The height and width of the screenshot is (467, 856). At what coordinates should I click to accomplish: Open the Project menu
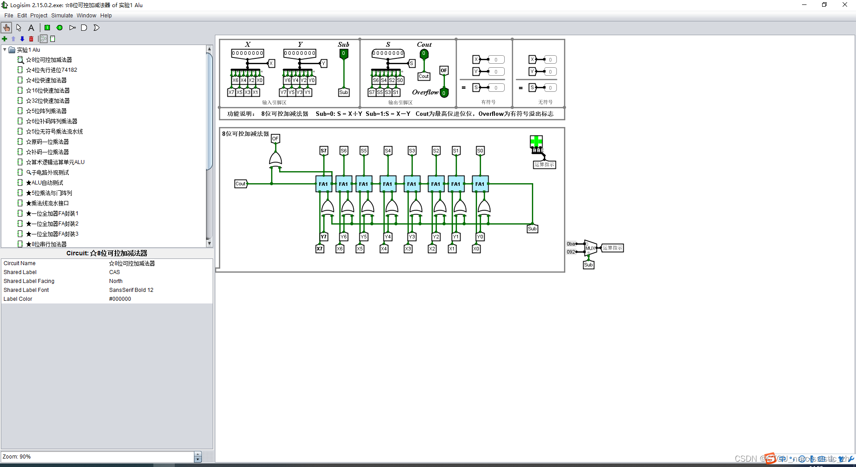tap(39, 16)
